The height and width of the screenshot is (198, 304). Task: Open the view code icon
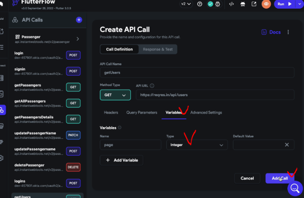click(231, 4)
